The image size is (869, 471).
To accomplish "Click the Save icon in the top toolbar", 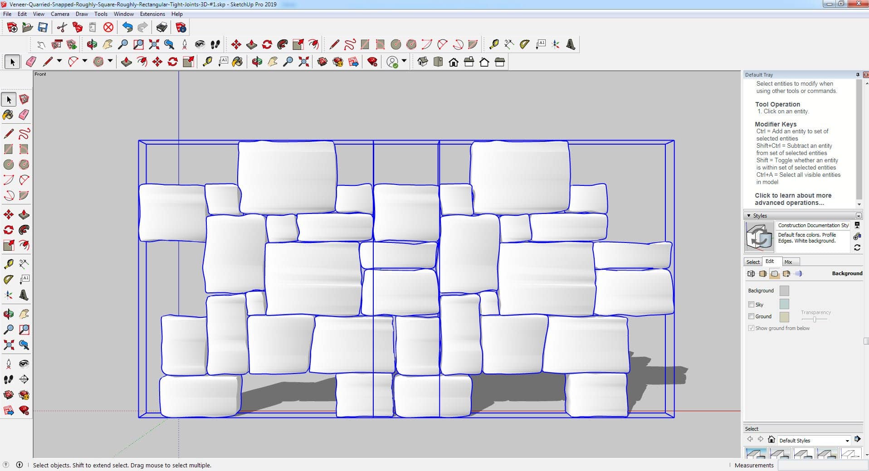I will tap(43, 28).
